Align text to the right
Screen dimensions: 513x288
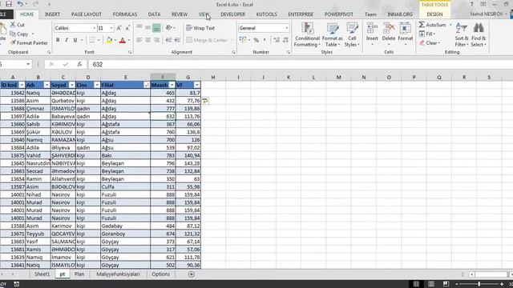click(157, 40)
